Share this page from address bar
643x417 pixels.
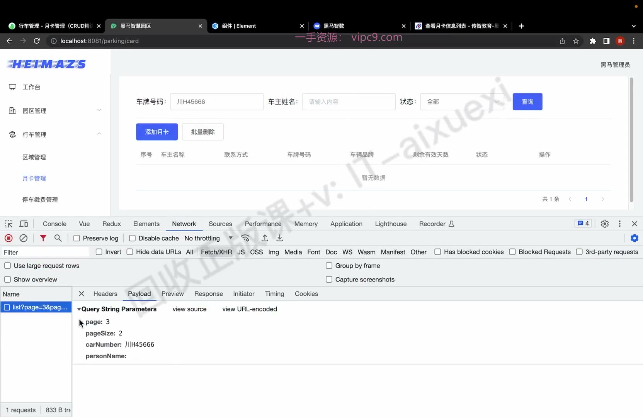pyautogui.click(x=562, y=41)
